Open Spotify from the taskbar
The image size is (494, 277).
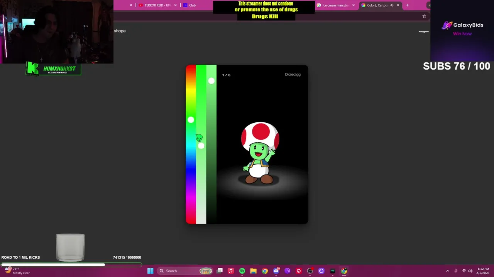(242, 271)
